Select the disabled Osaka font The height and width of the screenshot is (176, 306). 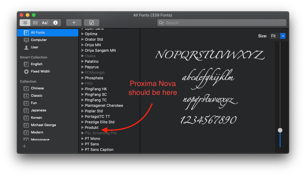(90, 56)
